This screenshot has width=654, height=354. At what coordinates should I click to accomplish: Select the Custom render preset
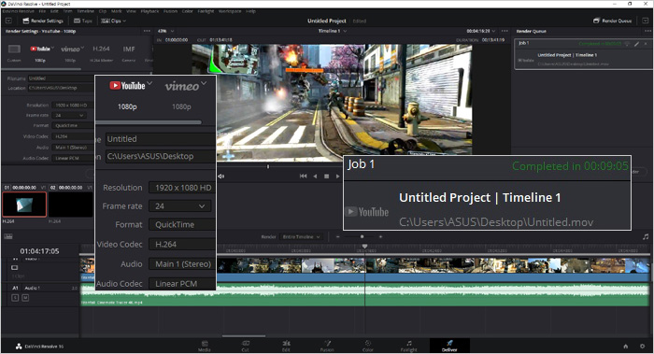tap(14, 52)
